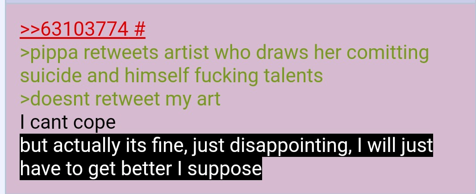476x194 pixels.
Task: Click the light blue strip above the post
Action: coord(240,1)
